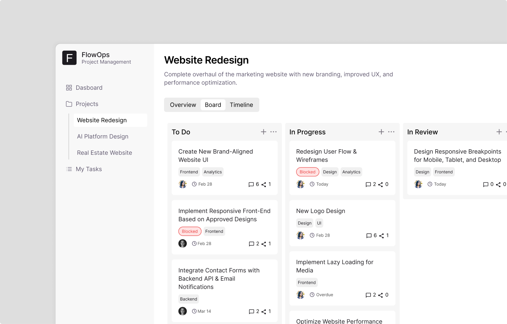Select the Board tab
Screen dimensions: 507x324
pyautogui.click(x=213, y=105)
